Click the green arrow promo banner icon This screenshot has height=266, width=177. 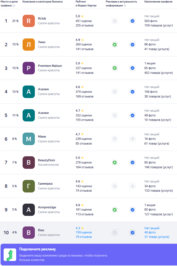pyautogui.click(x=10, y=255)
